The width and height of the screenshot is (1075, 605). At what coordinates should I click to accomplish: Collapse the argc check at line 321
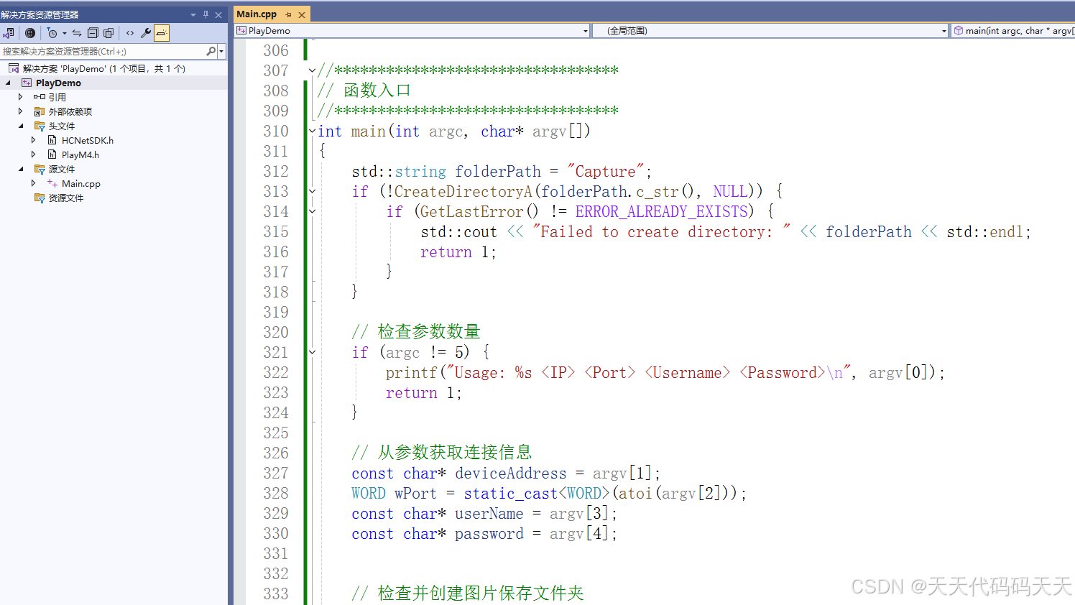click(x=312, y=352)
